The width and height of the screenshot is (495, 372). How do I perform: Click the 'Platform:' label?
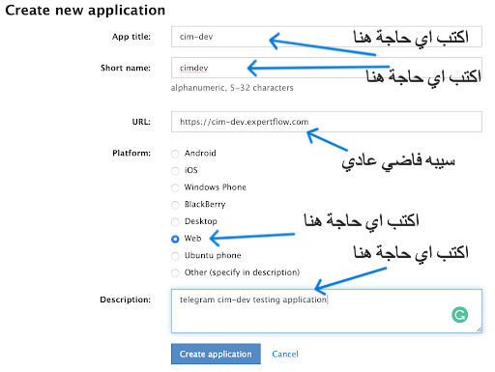(x=131, y=153)
